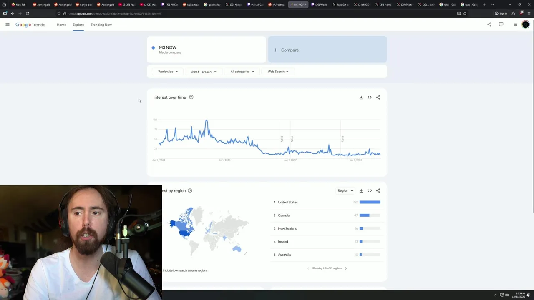Click the browser back arrow
Viewport: 534px width, 300px height.
[x=13, y=13]
